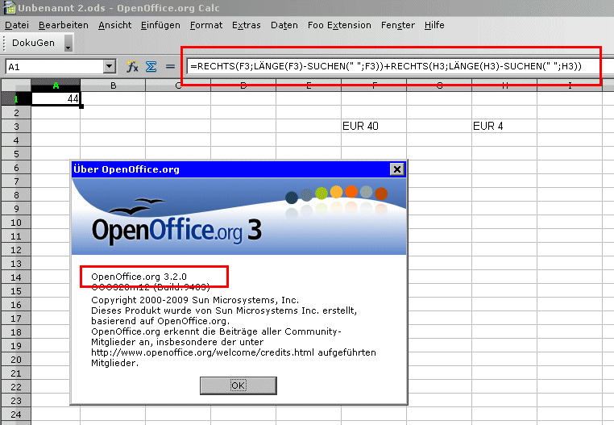
Task: Click the Sum (Sigma) icon
Action: (x=151, y=67)
